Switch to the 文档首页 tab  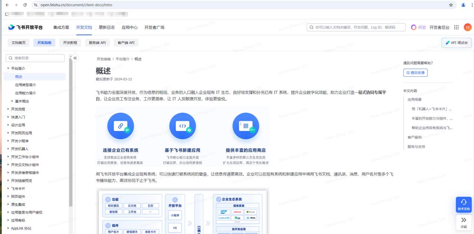19,43
